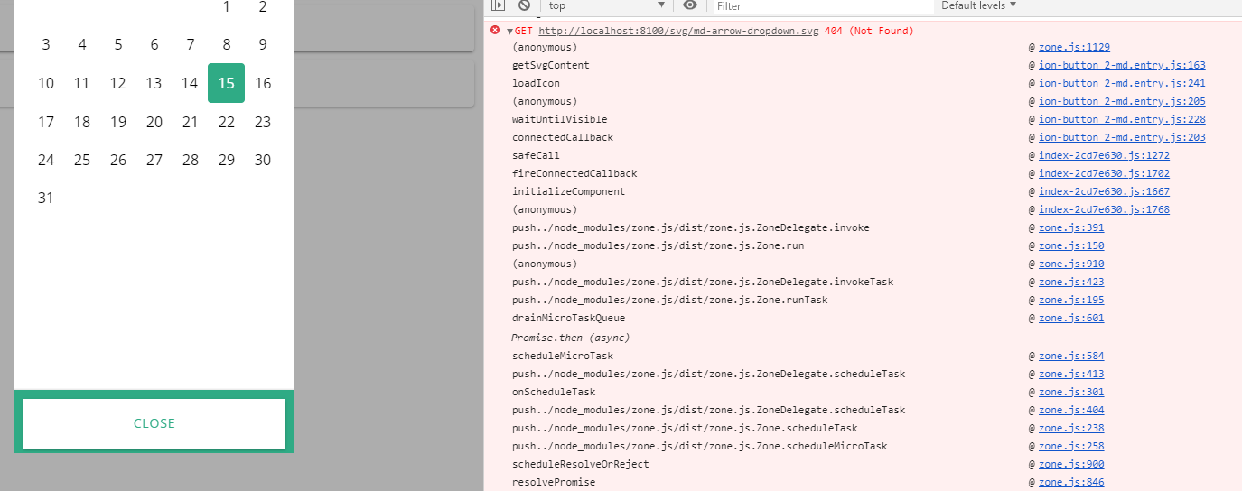Open source link zone.js:1129
1242x491 pixels.
pyautogui.click(x=1074, y=47)
